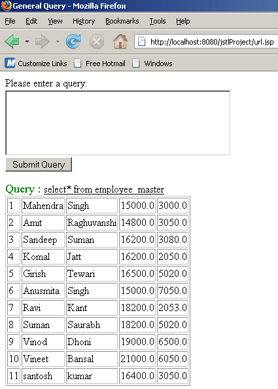Image resolution: width=278 pixels, height=389 pixels.
Task: Reload the page with the refresh icon
Action: [73, 41]
